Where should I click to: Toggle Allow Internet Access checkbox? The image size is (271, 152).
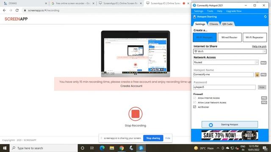coord(195,98)
